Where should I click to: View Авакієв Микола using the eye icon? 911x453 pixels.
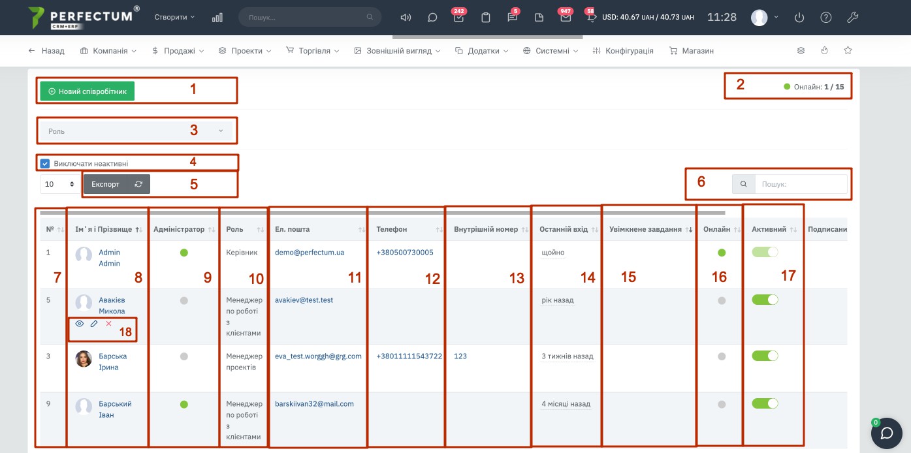coord(80,324)
